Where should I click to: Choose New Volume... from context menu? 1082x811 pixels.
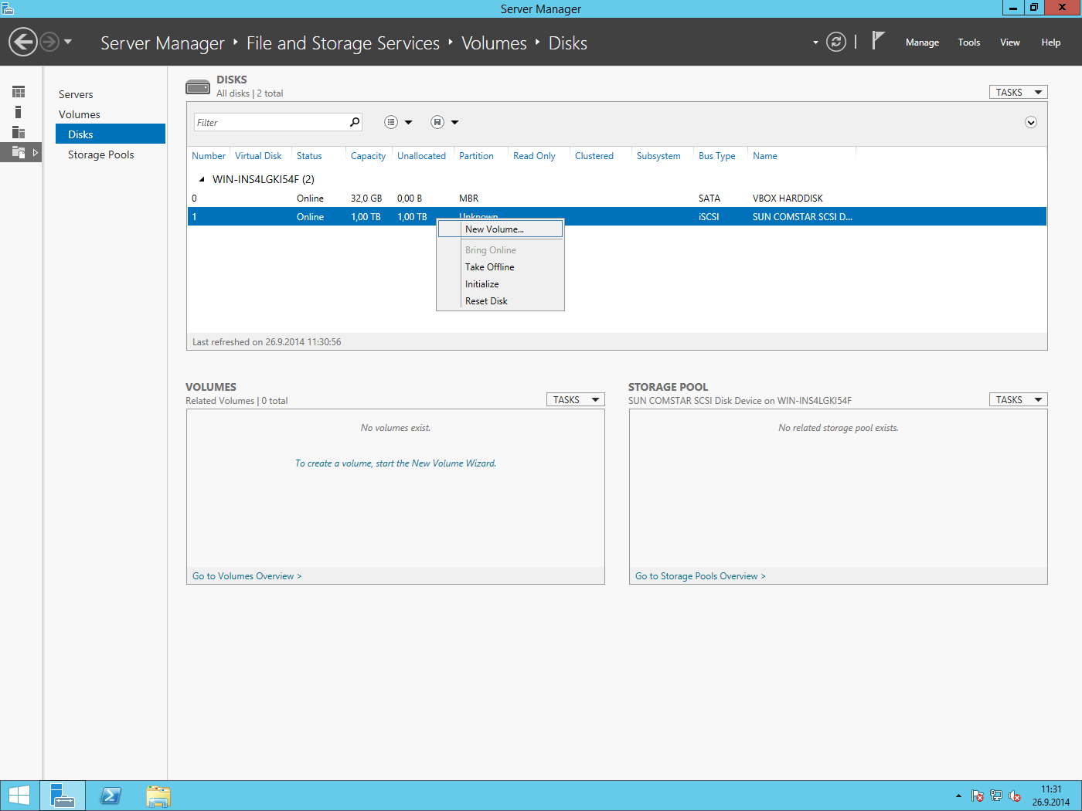[500, 229]
